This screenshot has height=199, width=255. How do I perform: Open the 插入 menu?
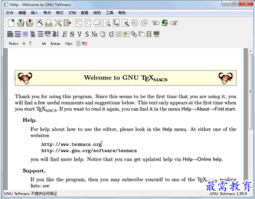tap(34, 13)
